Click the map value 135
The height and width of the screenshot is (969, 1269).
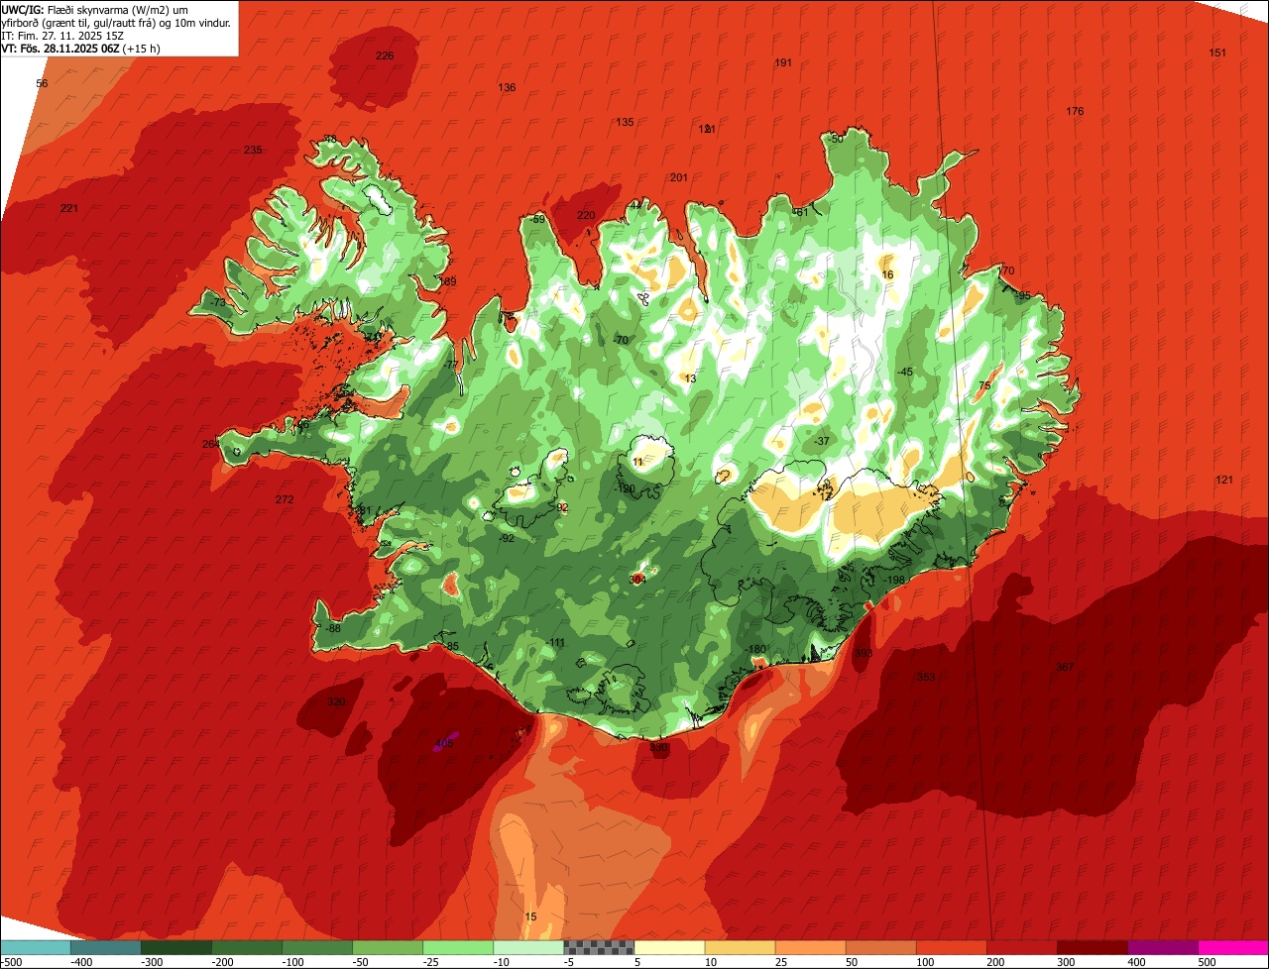click(x=625, y=122)
